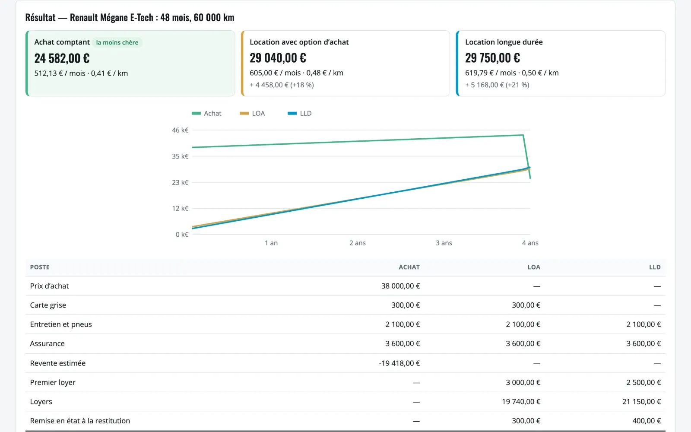Click the 'Carte grise' row label
This screenshot has width=691, height=432.
click(48, 305)
